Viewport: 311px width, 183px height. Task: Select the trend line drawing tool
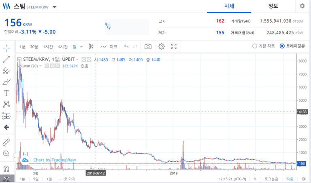(x=6, y=59)
